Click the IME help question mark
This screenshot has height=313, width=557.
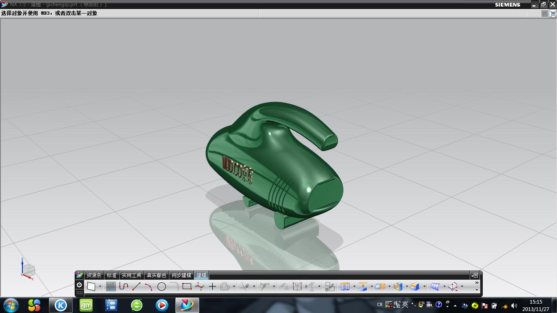[439, 304]
